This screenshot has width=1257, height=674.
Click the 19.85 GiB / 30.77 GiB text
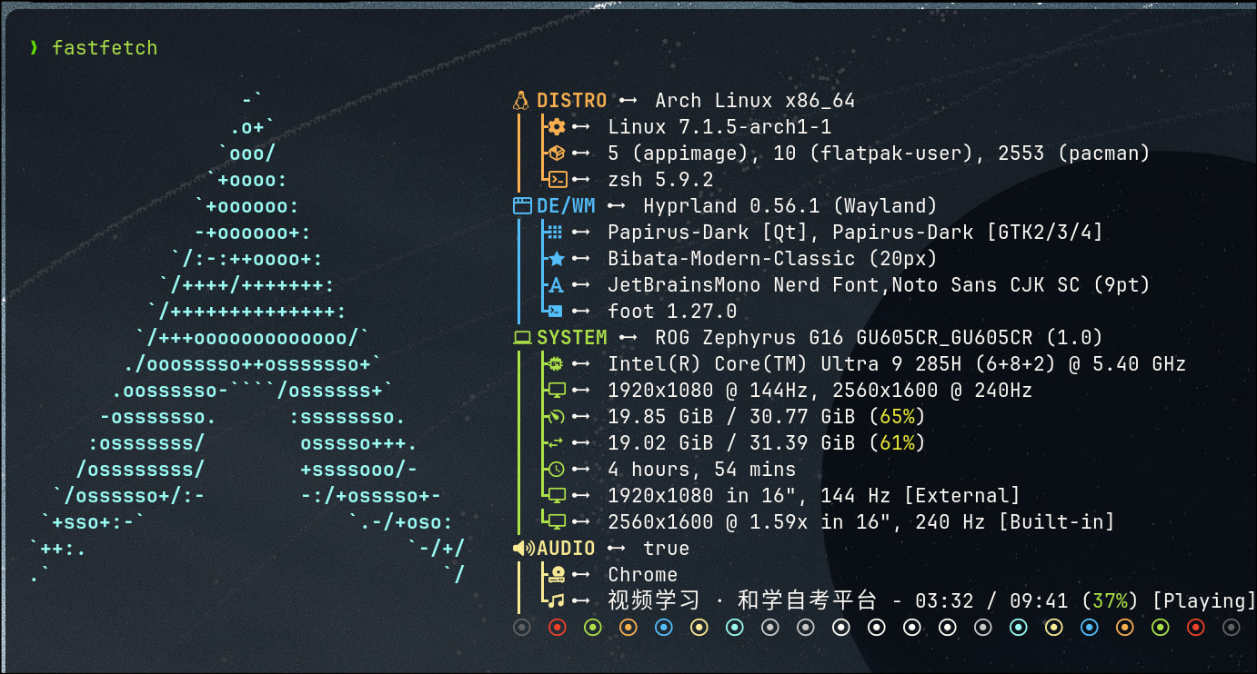tap(731, 417)
